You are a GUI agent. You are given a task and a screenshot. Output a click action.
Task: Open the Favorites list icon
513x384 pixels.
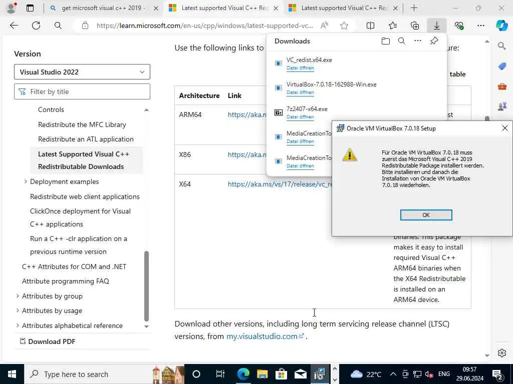point(393,25)
